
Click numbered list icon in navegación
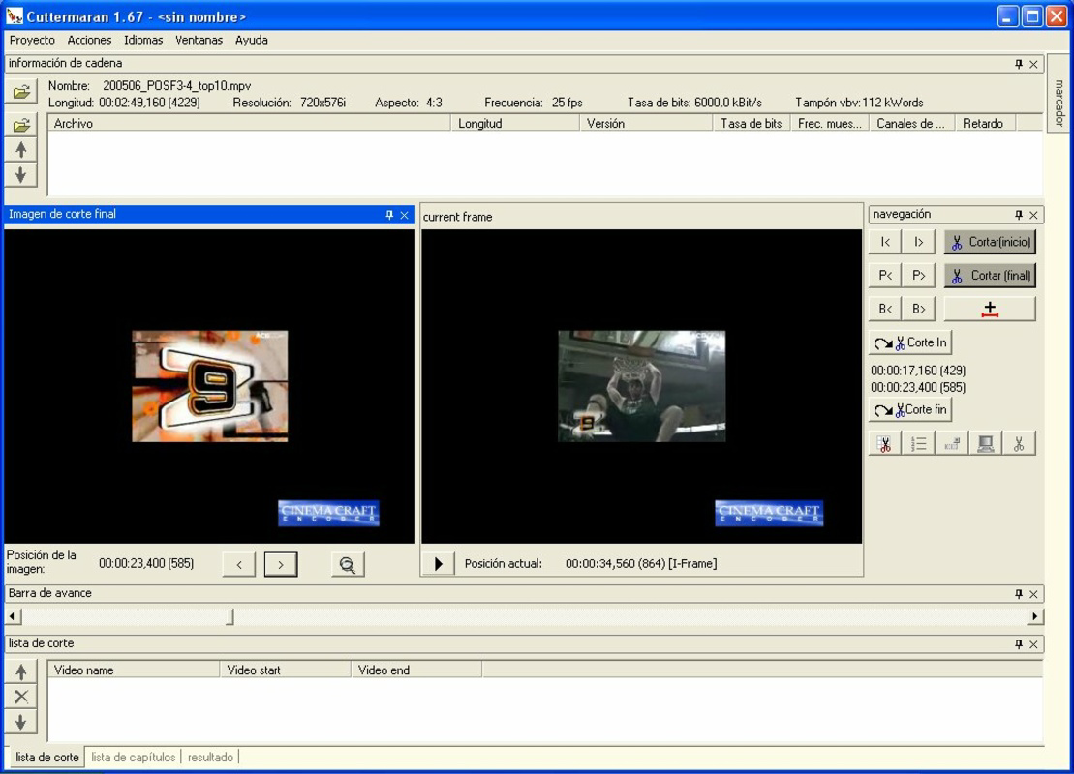point(918,443)
